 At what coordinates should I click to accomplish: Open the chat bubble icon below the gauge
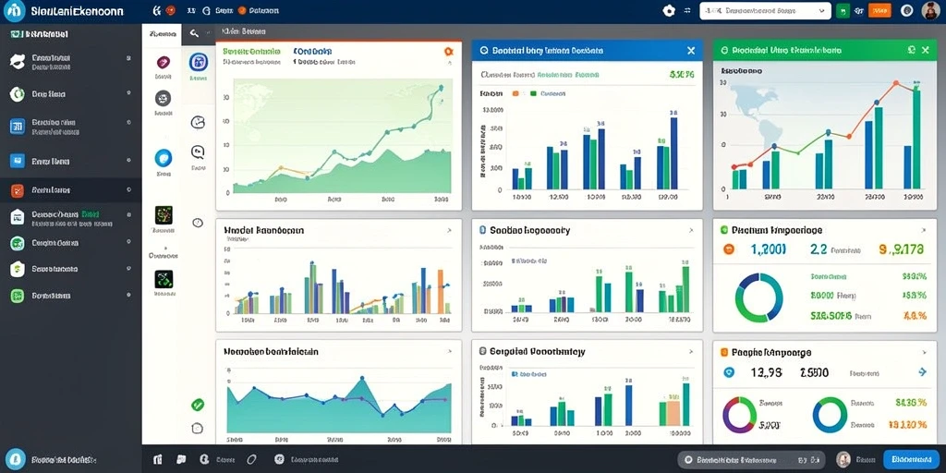198,152
